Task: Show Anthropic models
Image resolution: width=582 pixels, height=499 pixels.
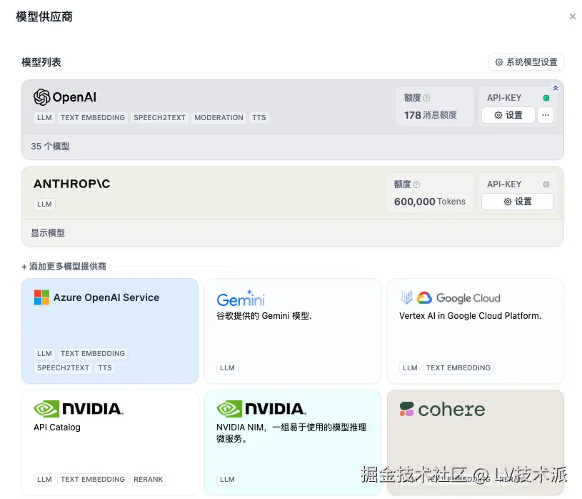Action: (48, 233)
